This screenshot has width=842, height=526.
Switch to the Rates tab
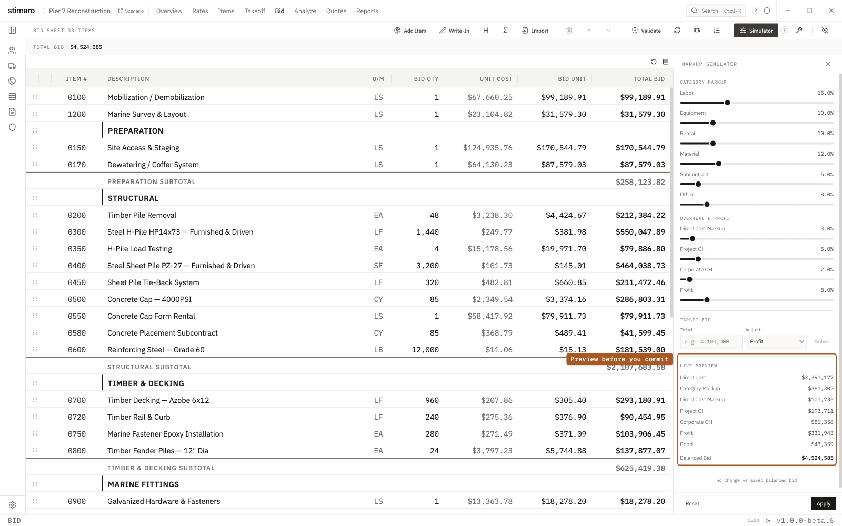click(x=200, y=11)
